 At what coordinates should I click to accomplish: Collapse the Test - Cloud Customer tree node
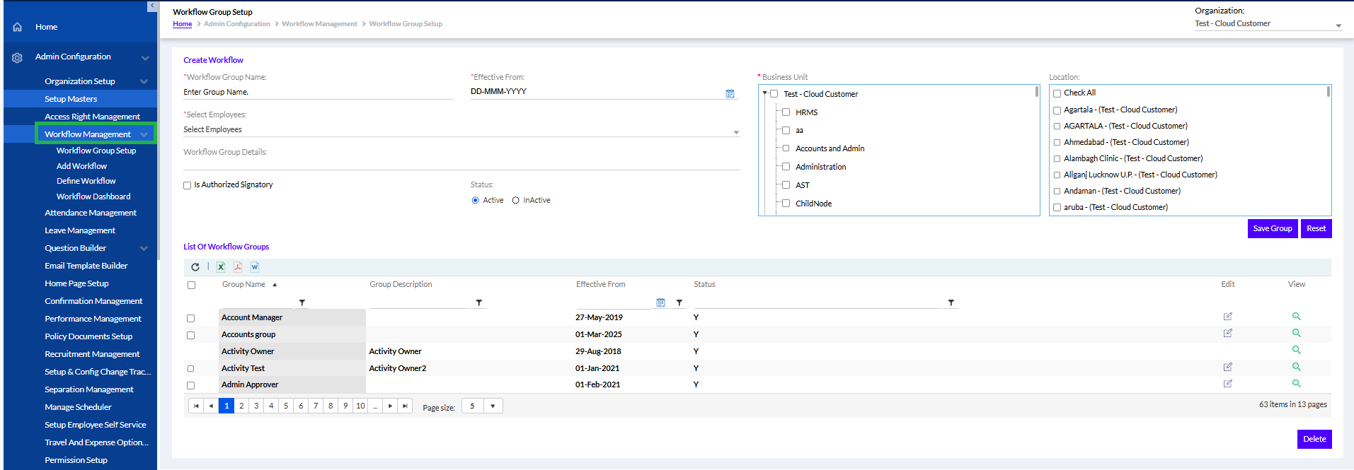pyautogui.click(x=765, y=93)
